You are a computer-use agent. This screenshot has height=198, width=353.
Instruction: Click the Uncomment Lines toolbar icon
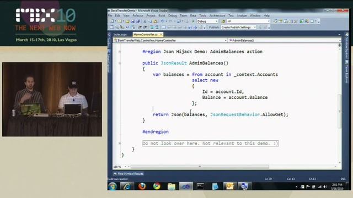[157, 27]
